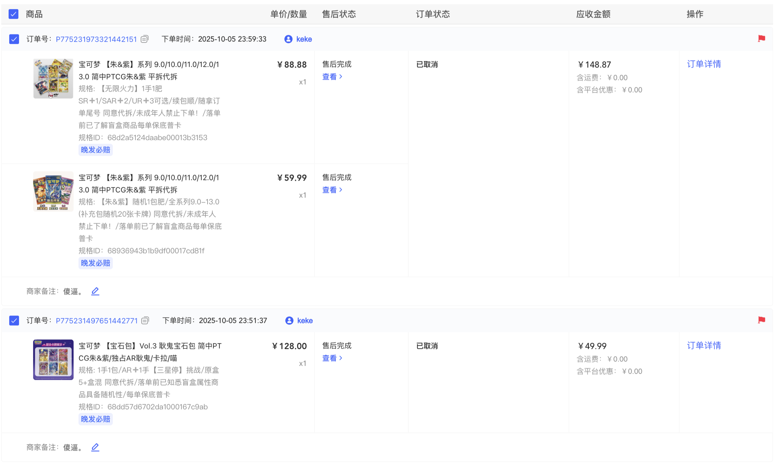The image size is (778, 465).
Task: Edit merchant note of first order
Action: click(x=95, y=291)
